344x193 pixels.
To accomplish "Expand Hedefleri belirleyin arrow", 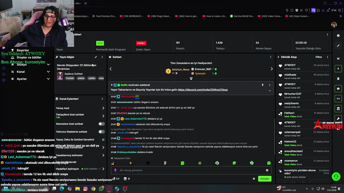I will [103, 169].
